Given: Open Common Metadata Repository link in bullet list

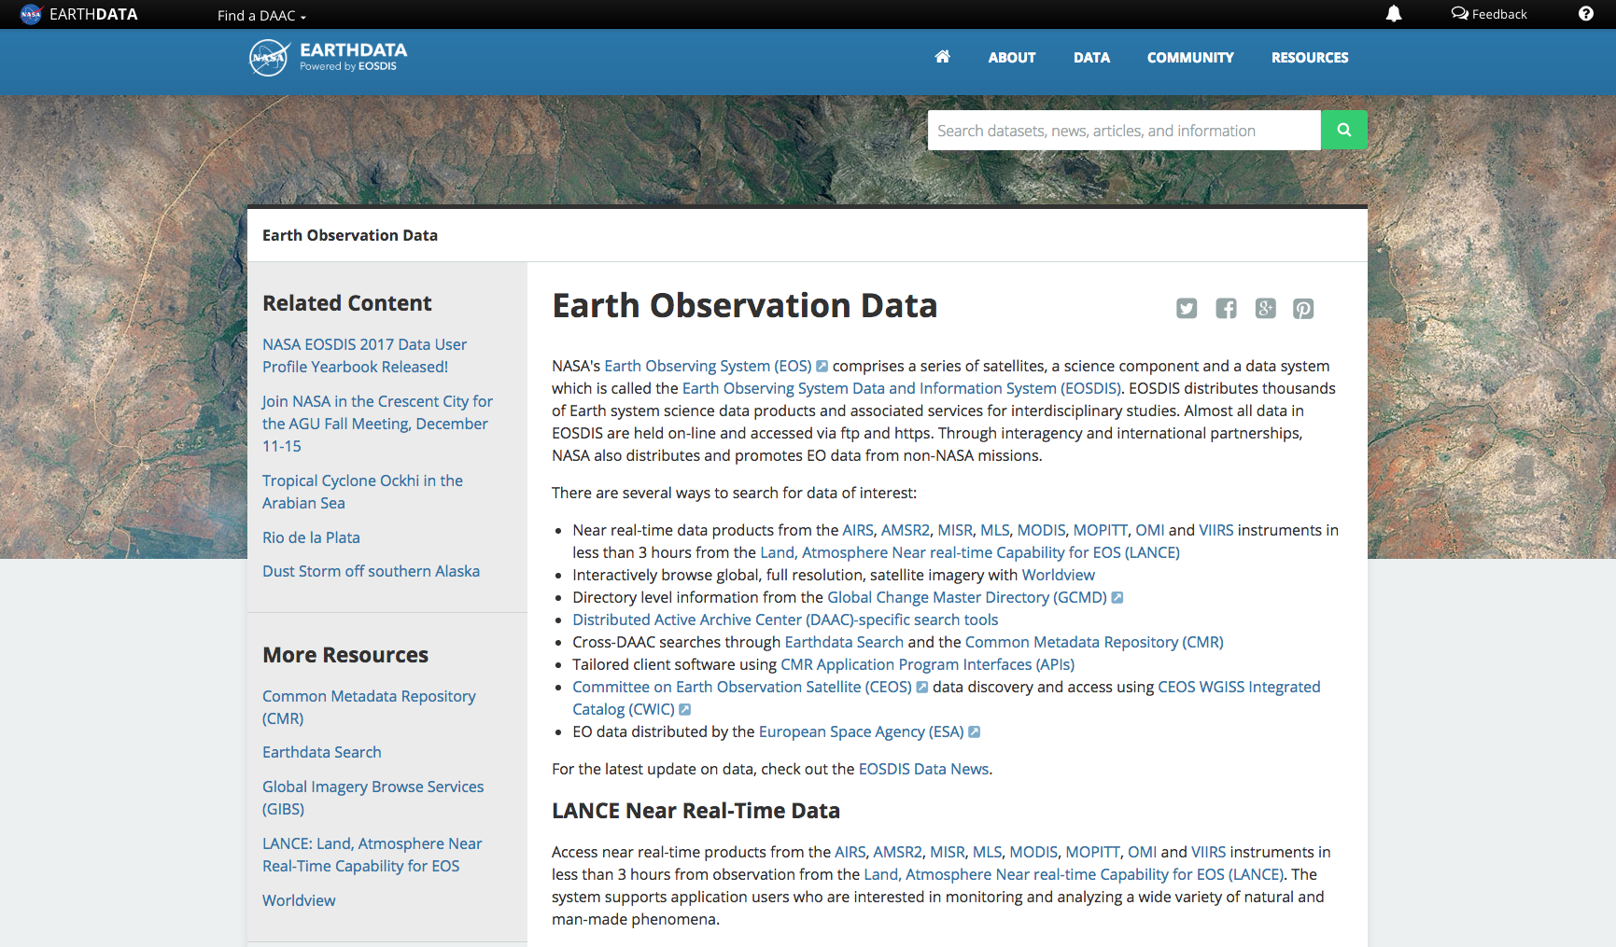Looking at the screenshot, I should pos(1094,642).
